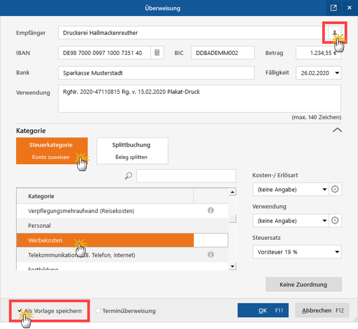Open the IBAN calculator icon
The image size is (358, 329).
coord(158,53)
